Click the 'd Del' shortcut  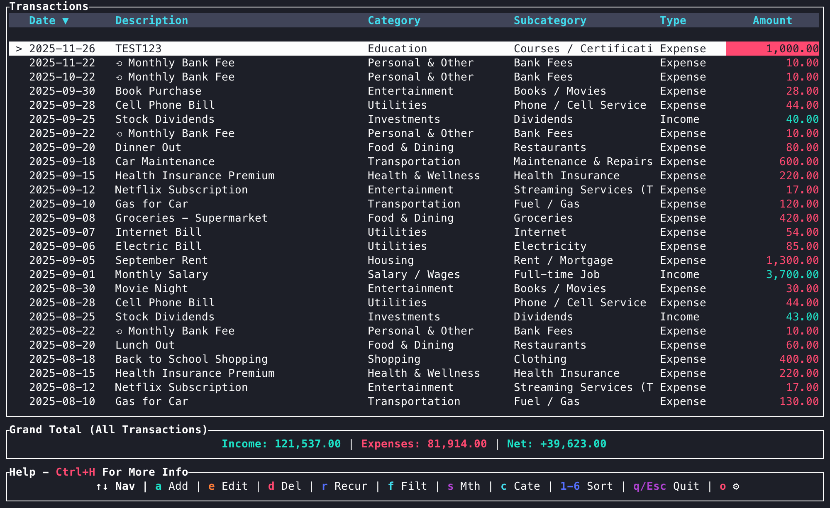[284, 486]
